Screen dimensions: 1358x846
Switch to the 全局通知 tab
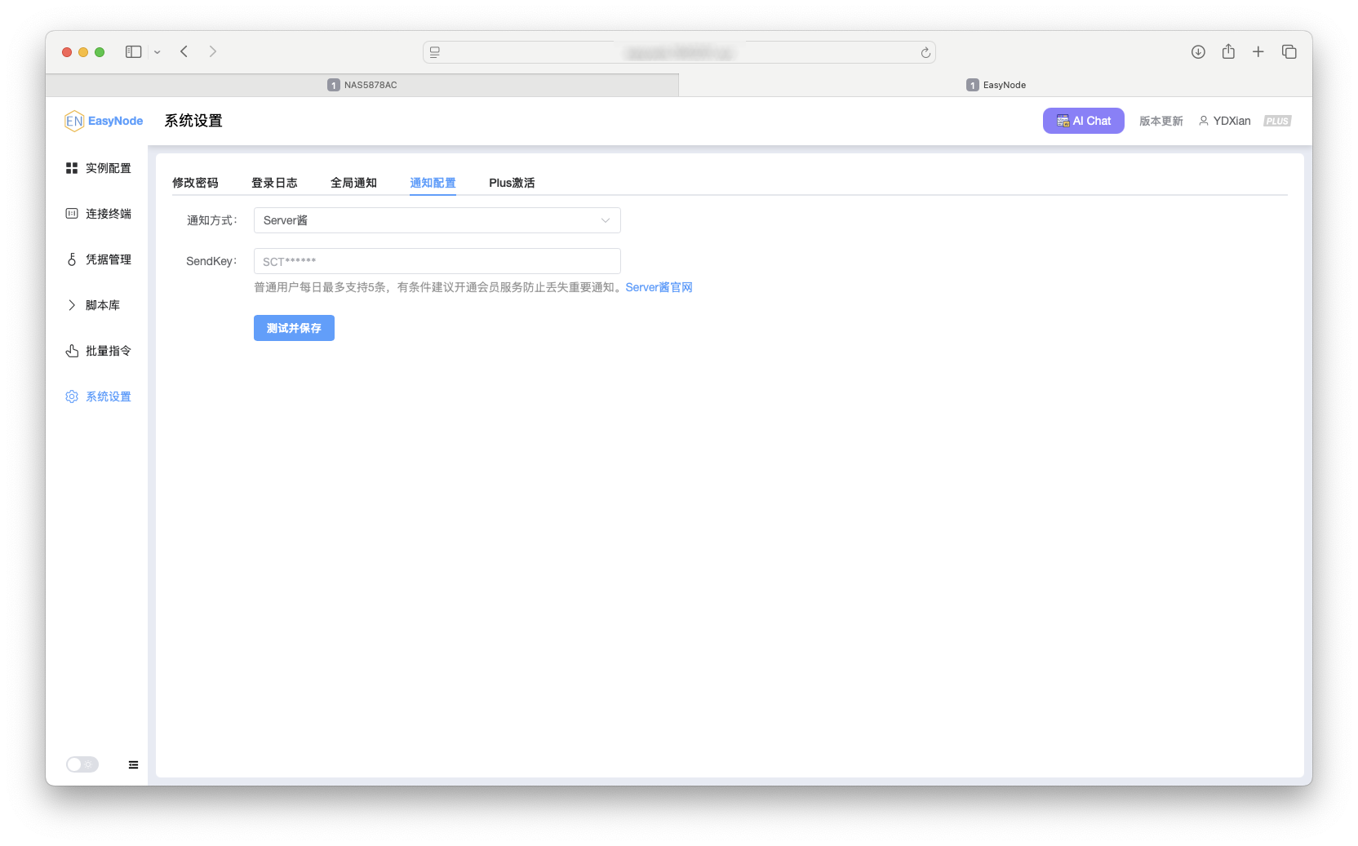(x=353, y=183)
